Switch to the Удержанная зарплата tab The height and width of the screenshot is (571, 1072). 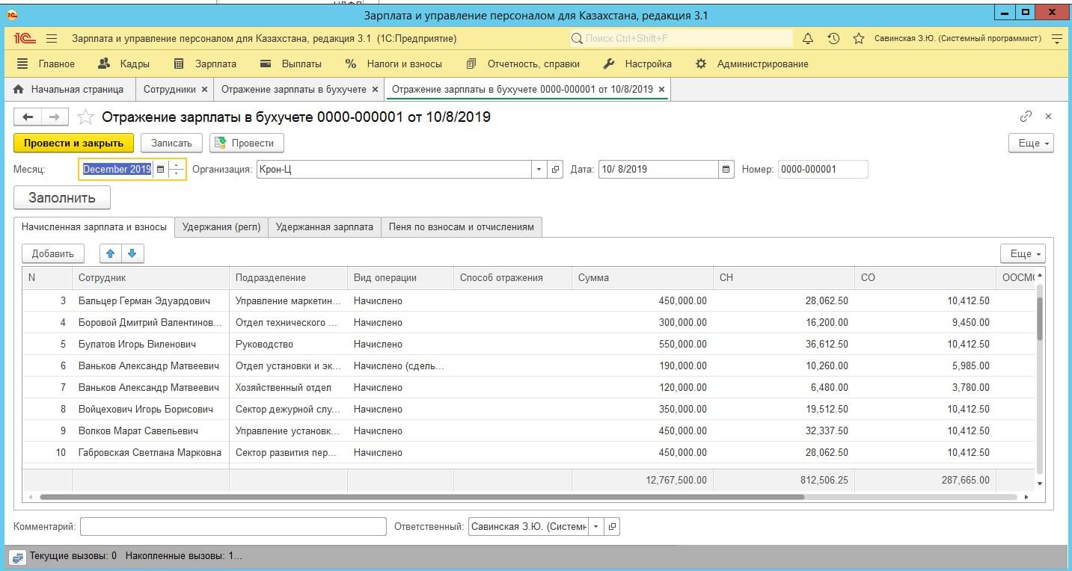pyautogui.click(x=325, y=227)
